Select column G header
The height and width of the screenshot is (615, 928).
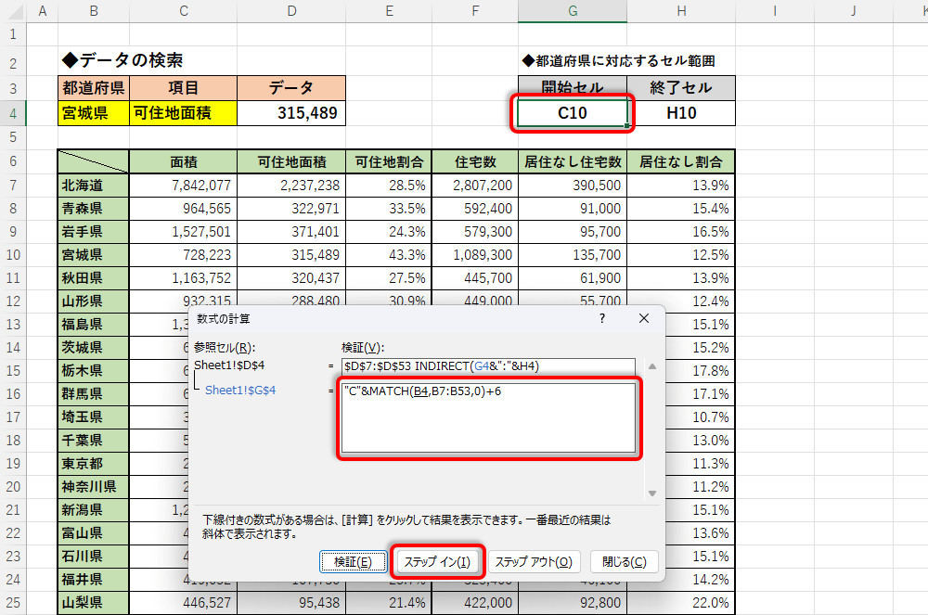pyautogui.click(x=572, y=11)
